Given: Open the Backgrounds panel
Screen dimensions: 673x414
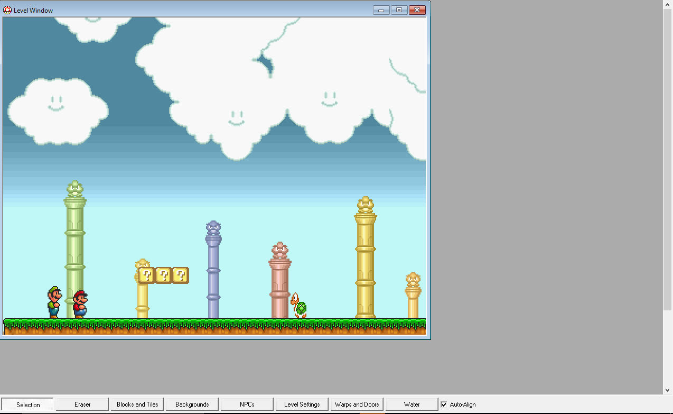Looking at the screenshot, I should click(192, 404).
